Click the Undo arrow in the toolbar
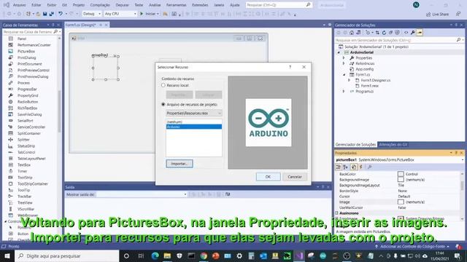 61,14
